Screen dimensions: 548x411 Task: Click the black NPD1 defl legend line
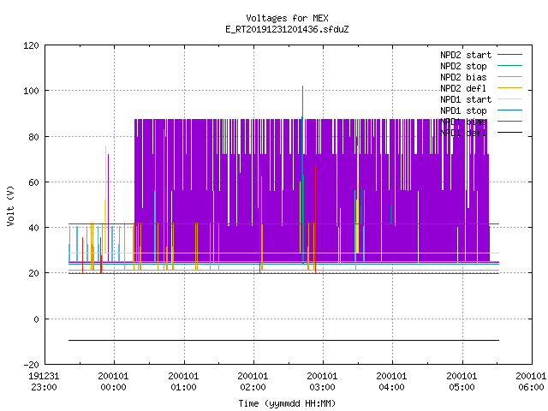pos(509,133)
